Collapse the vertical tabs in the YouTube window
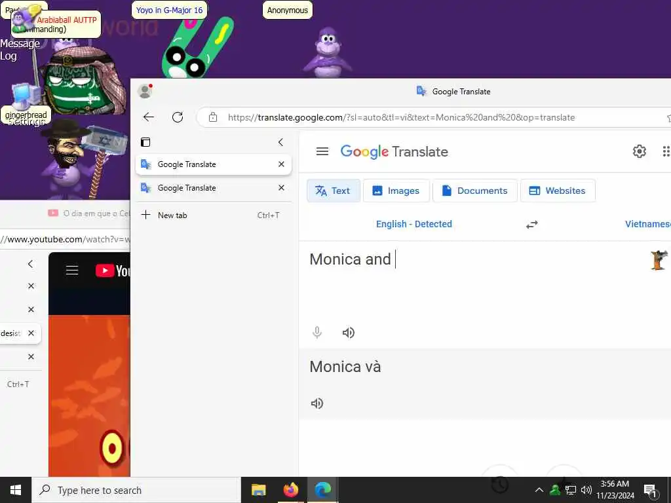671x503 pixels. pos(30,264)
